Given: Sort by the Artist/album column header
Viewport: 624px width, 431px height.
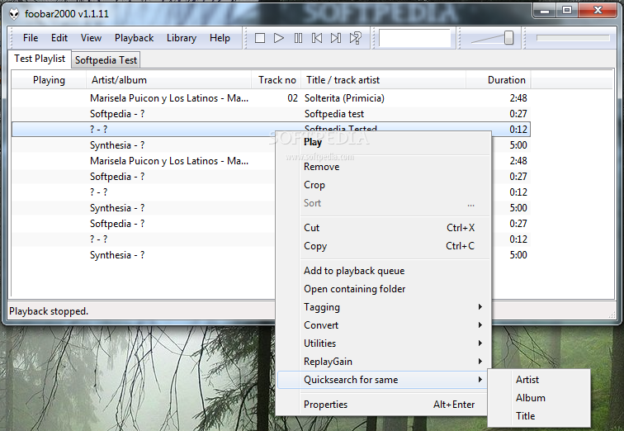Looking at the screenshot, I should point(168,80).
